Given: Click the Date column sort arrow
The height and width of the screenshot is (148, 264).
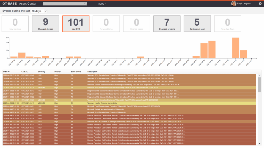Looking at the screenshot, I should [x=9, y=71].
